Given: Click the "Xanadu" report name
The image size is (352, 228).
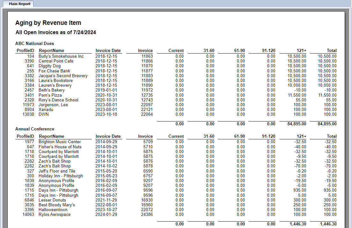Looking at the screenshot, I should click(46, 109).
